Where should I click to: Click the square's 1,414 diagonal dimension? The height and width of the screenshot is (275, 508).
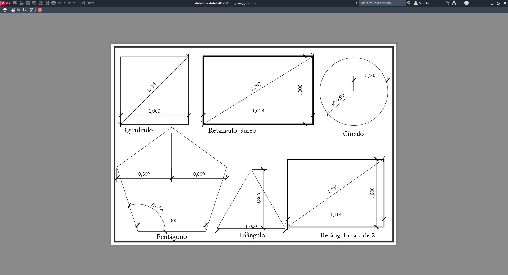coord(151,87)
